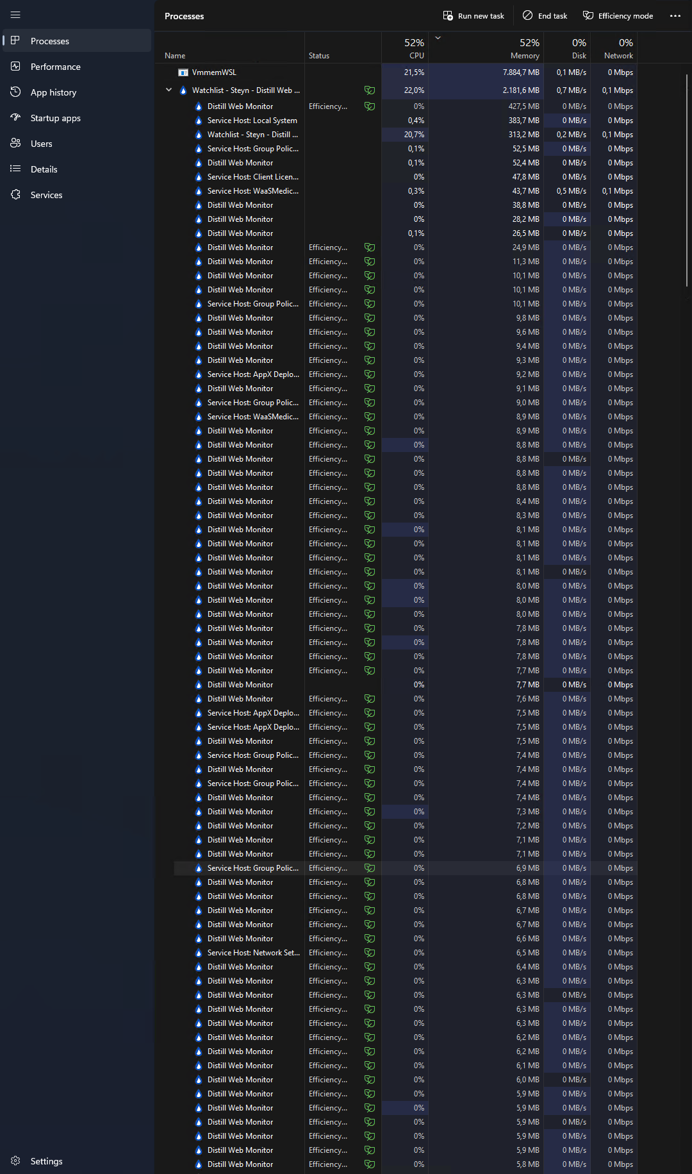This screenshot has width=692, height=1174.
Task: Open the Users page
Action: click(77, 143)
